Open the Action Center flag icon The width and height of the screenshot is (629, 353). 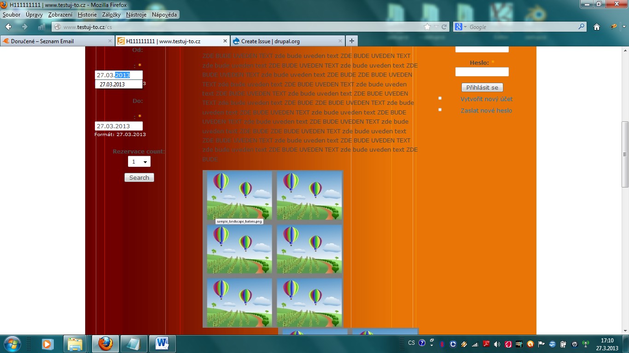[x=541, y=344]
